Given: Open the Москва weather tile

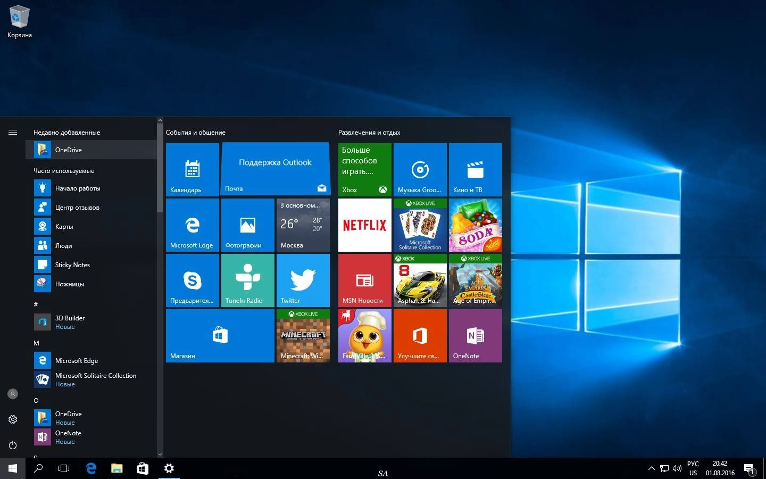Looking at the screenshot, I should (x=303, y=225).
